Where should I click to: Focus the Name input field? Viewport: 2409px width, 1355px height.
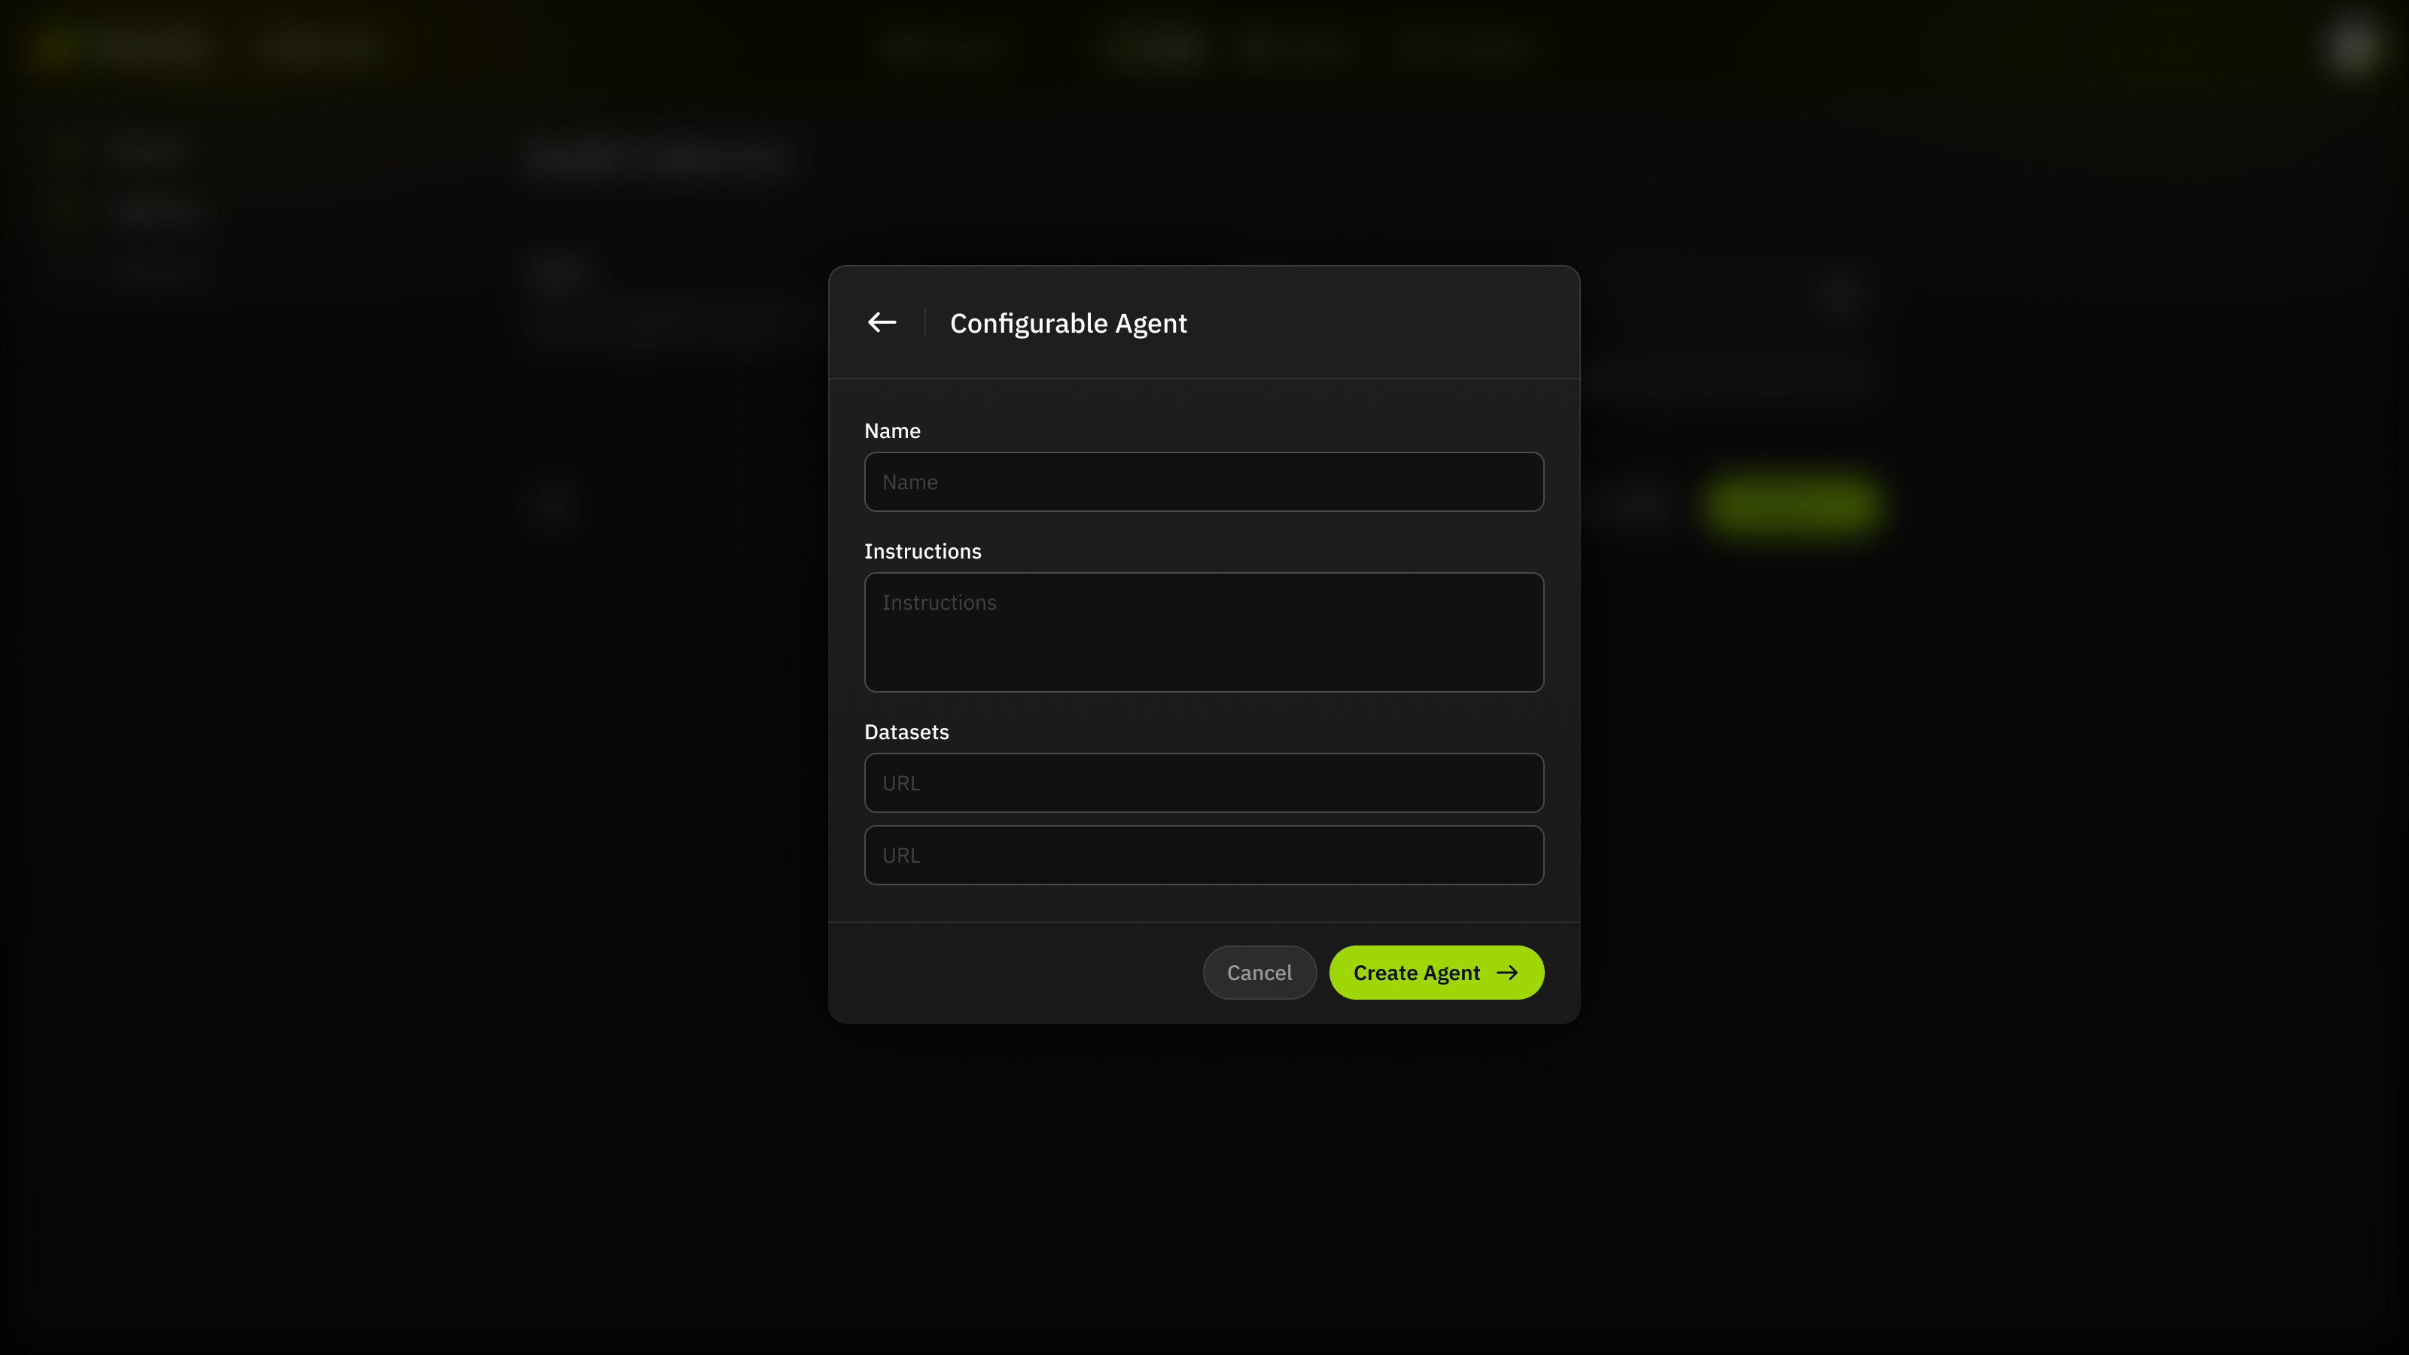[x=1204, y=482]
